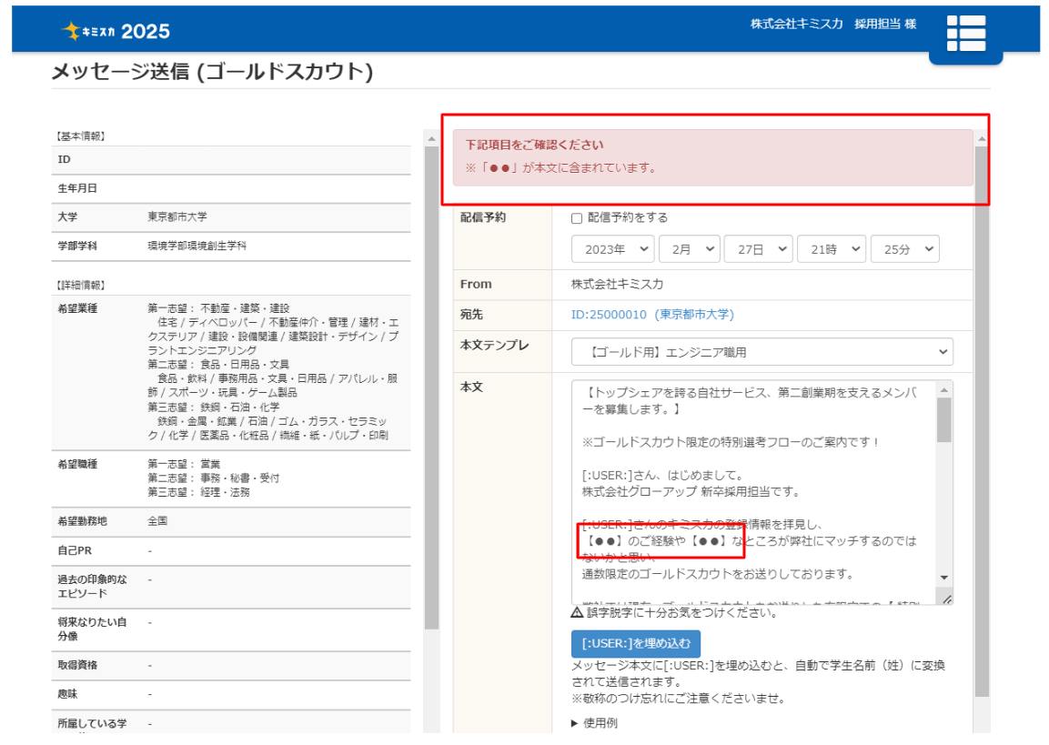This screenshot has width=1049, height=745.
Task: Click the left panel scroll-up arrow
Action: pyautogui.click(x=431, y=138)
